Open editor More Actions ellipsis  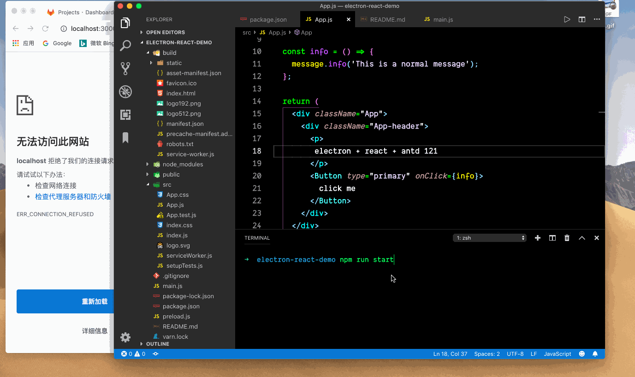(597, 19)
